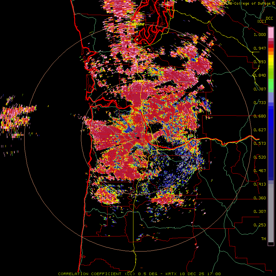Screen dimensions: 276x276
Task: Click the 17:00 timestamp in the caption
Action: (x=215, y=274)
